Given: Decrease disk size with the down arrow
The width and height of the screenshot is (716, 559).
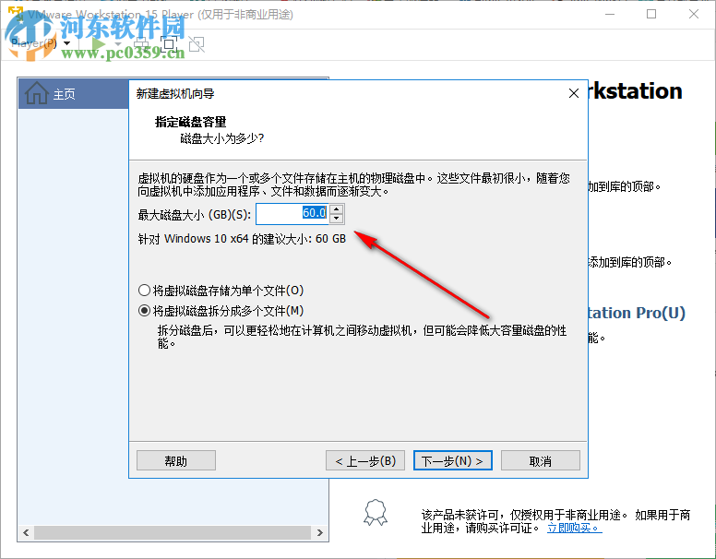Looking at the screenshot, I should click(x=337, y=219).
